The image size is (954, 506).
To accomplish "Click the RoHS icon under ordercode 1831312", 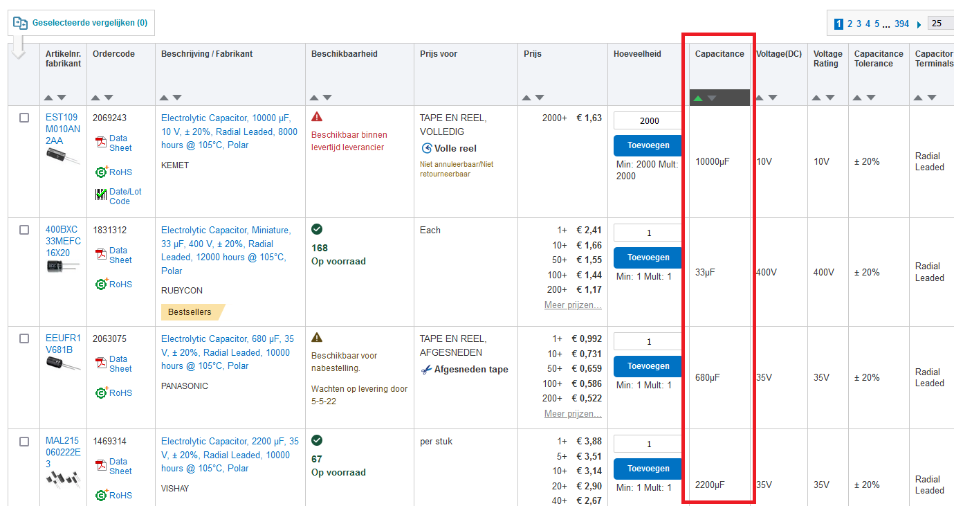I will pos(101,284).
